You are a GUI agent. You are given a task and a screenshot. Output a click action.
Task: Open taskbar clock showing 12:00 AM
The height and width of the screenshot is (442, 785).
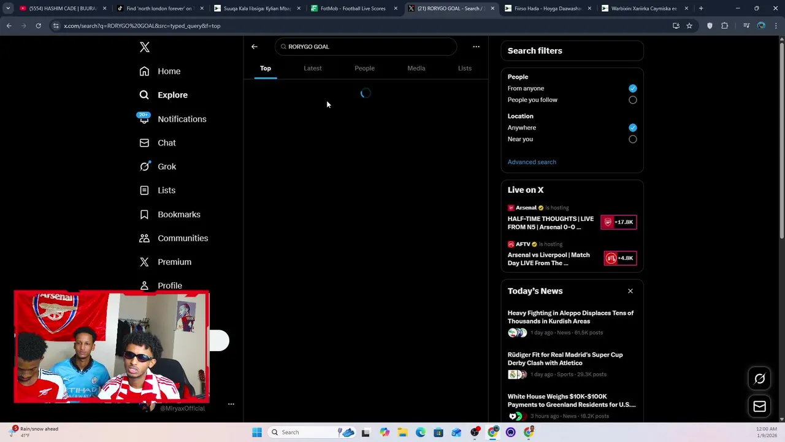tap(766, 432)
